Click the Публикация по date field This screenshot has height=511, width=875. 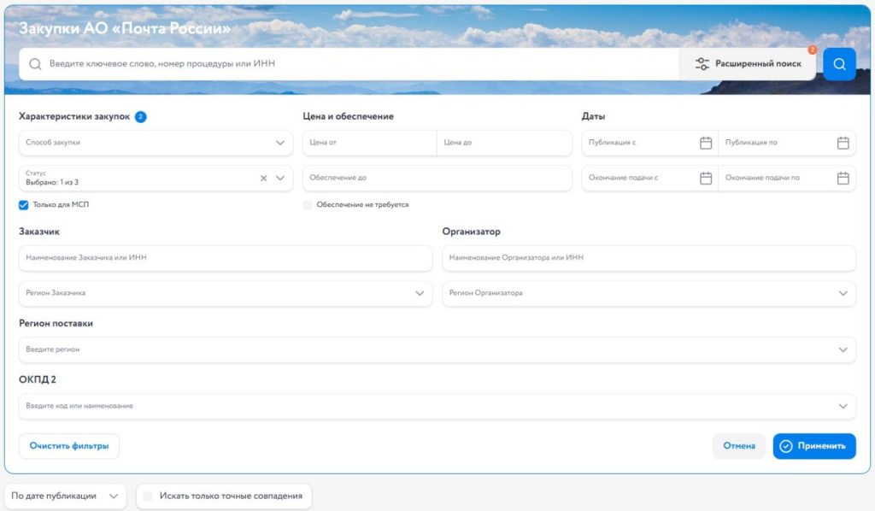tap(787, 143)
